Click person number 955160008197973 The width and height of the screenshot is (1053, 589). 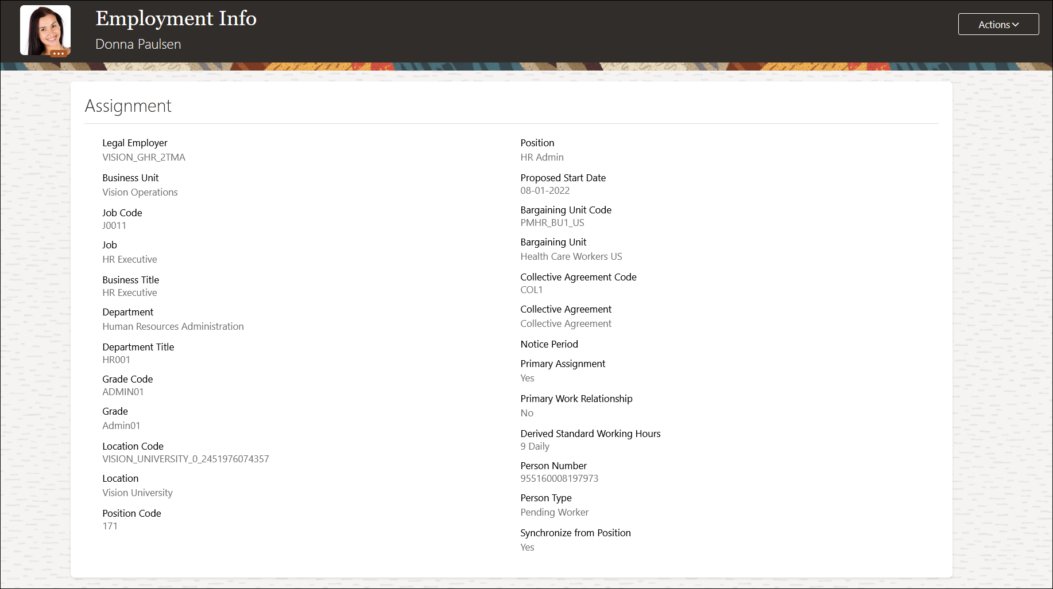pyautogui.click(x=559, y=478)
